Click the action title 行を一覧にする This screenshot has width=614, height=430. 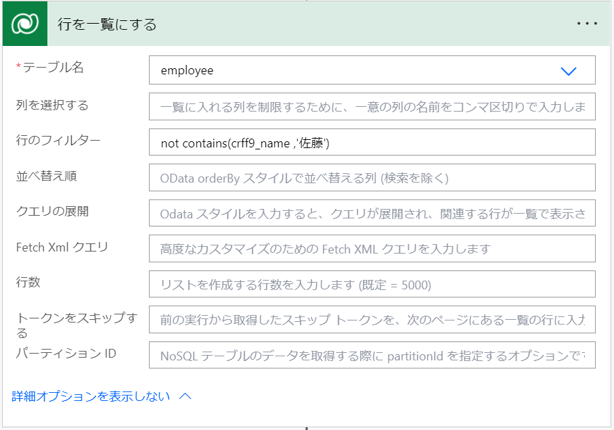point(107,24)
